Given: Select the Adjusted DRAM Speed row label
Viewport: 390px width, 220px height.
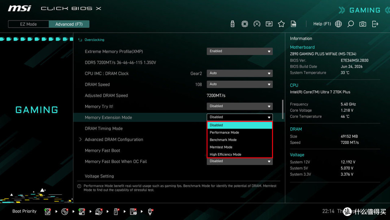Looking at the screenshot, I should pos(106,96).
